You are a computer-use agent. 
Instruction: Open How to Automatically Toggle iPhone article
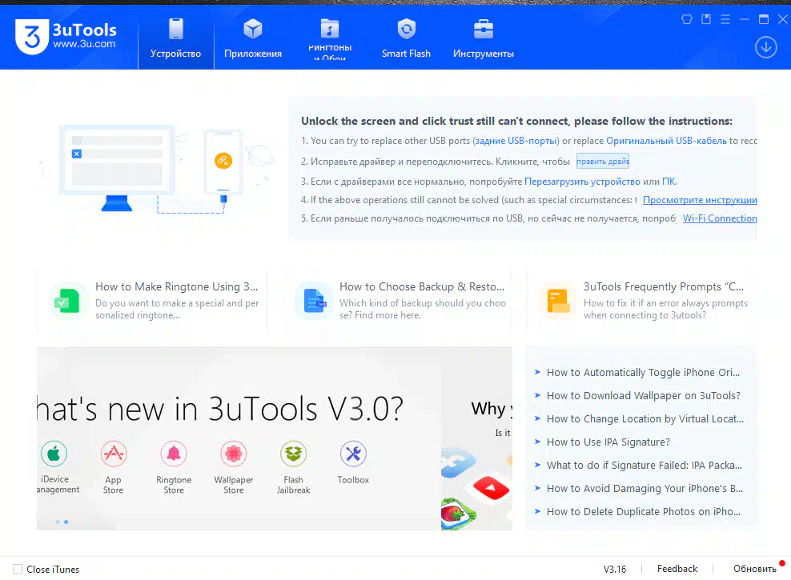(x=643, y=372)
